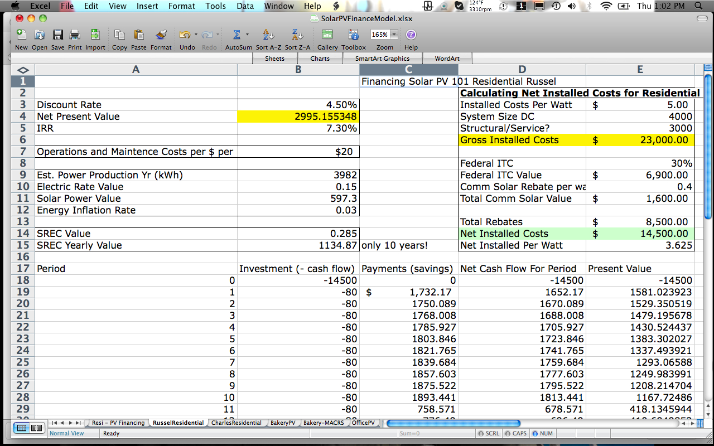
Task: Click the Print icon in toolbar
Action: (75, 35)
